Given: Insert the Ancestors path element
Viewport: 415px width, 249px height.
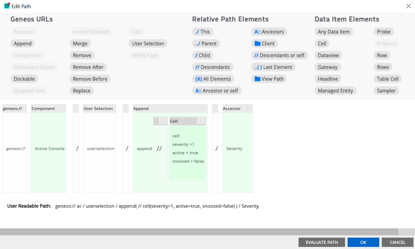Looking at the screenshot, I should point(269,32).
